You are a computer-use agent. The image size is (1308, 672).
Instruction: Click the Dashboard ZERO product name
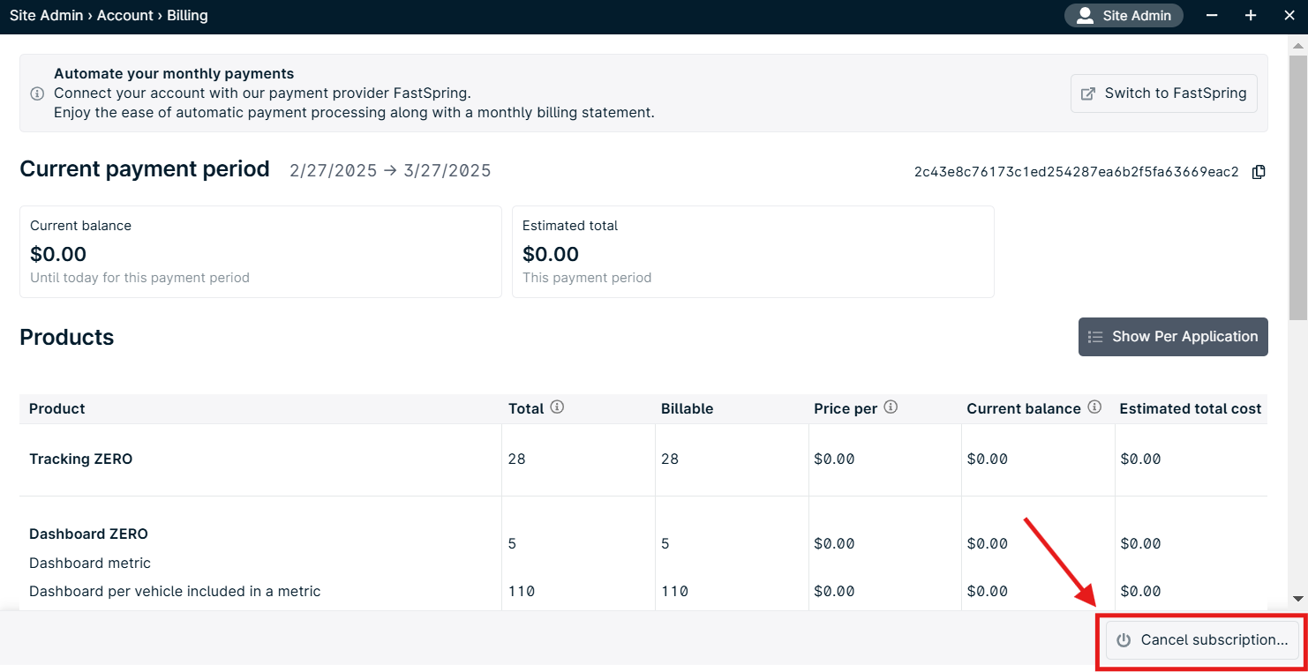[x=88, y=534]
